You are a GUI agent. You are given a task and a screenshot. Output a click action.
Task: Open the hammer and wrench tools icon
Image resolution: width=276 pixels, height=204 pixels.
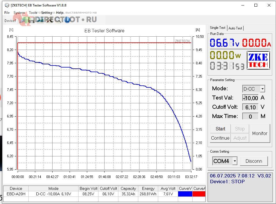pyautogui.click(x=49, y=20)
